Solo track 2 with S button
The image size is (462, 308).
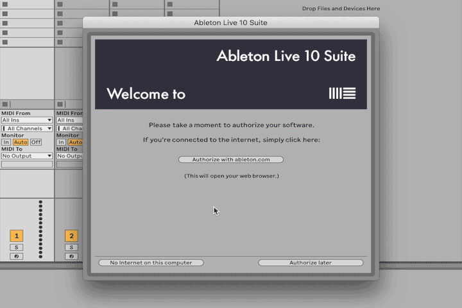click(71, 247)
